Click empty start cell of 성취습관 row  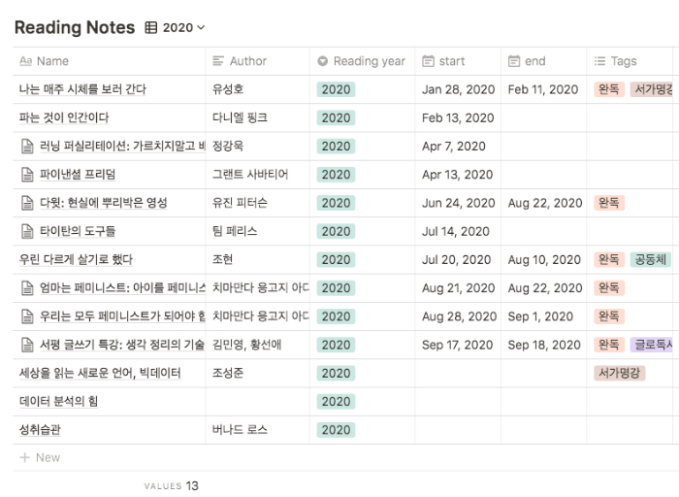point(458,430)
